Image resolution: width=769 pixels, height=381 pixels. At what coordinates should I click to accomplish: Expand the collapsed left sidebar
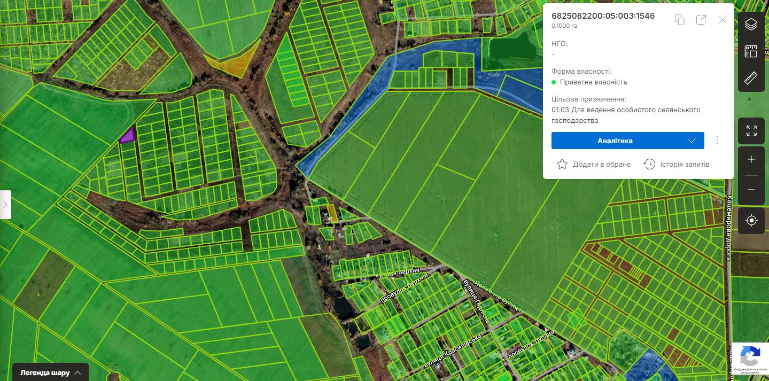tap(5, 205)
